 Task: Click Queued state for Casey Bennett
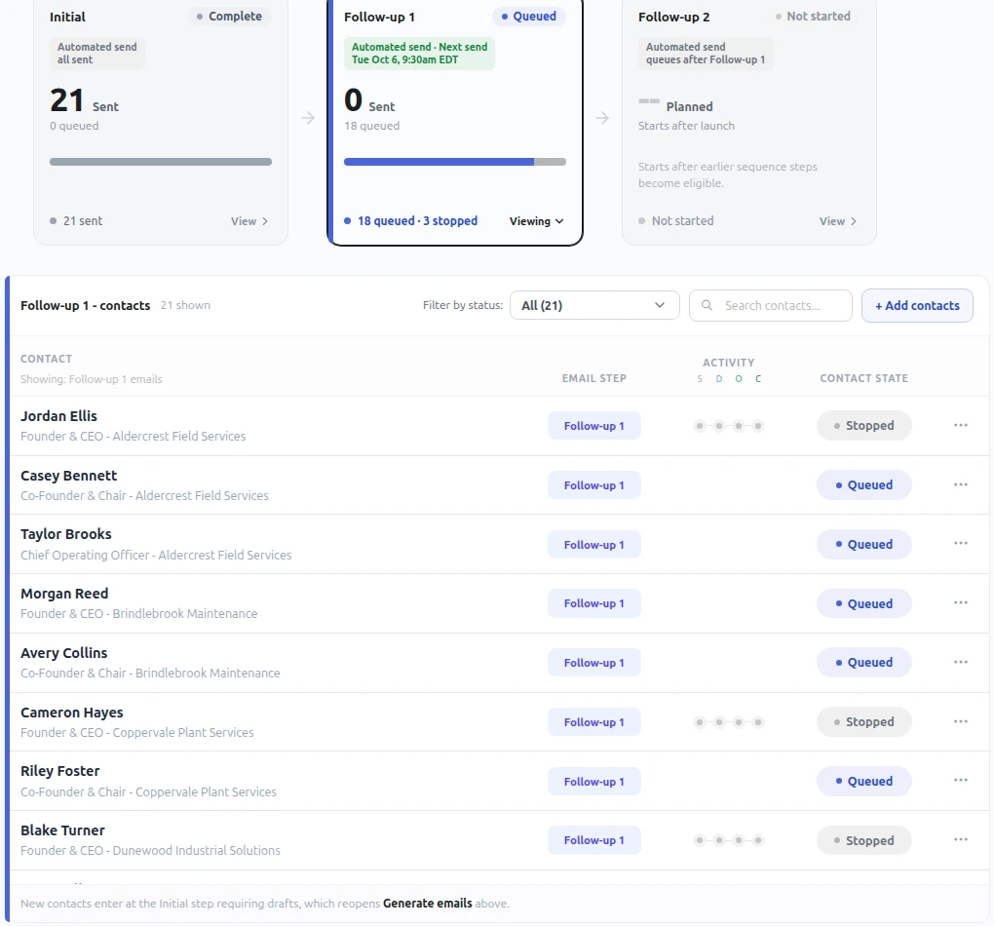point(864,485)
